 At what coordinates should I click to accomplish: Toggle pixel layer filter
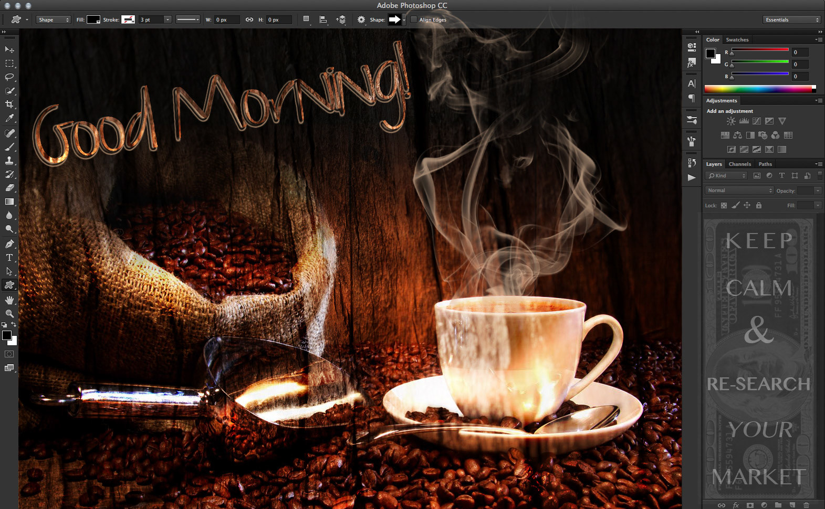pyautogui.click(x=757, y=176)
